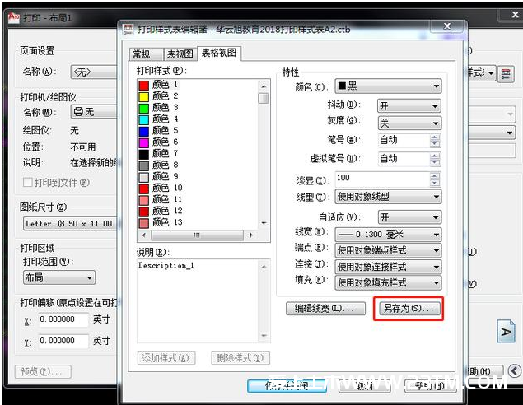Select Color 3 green plot style
Viewport: 523px width, 405px height.
pyautogui.click(x=159, y=108)
